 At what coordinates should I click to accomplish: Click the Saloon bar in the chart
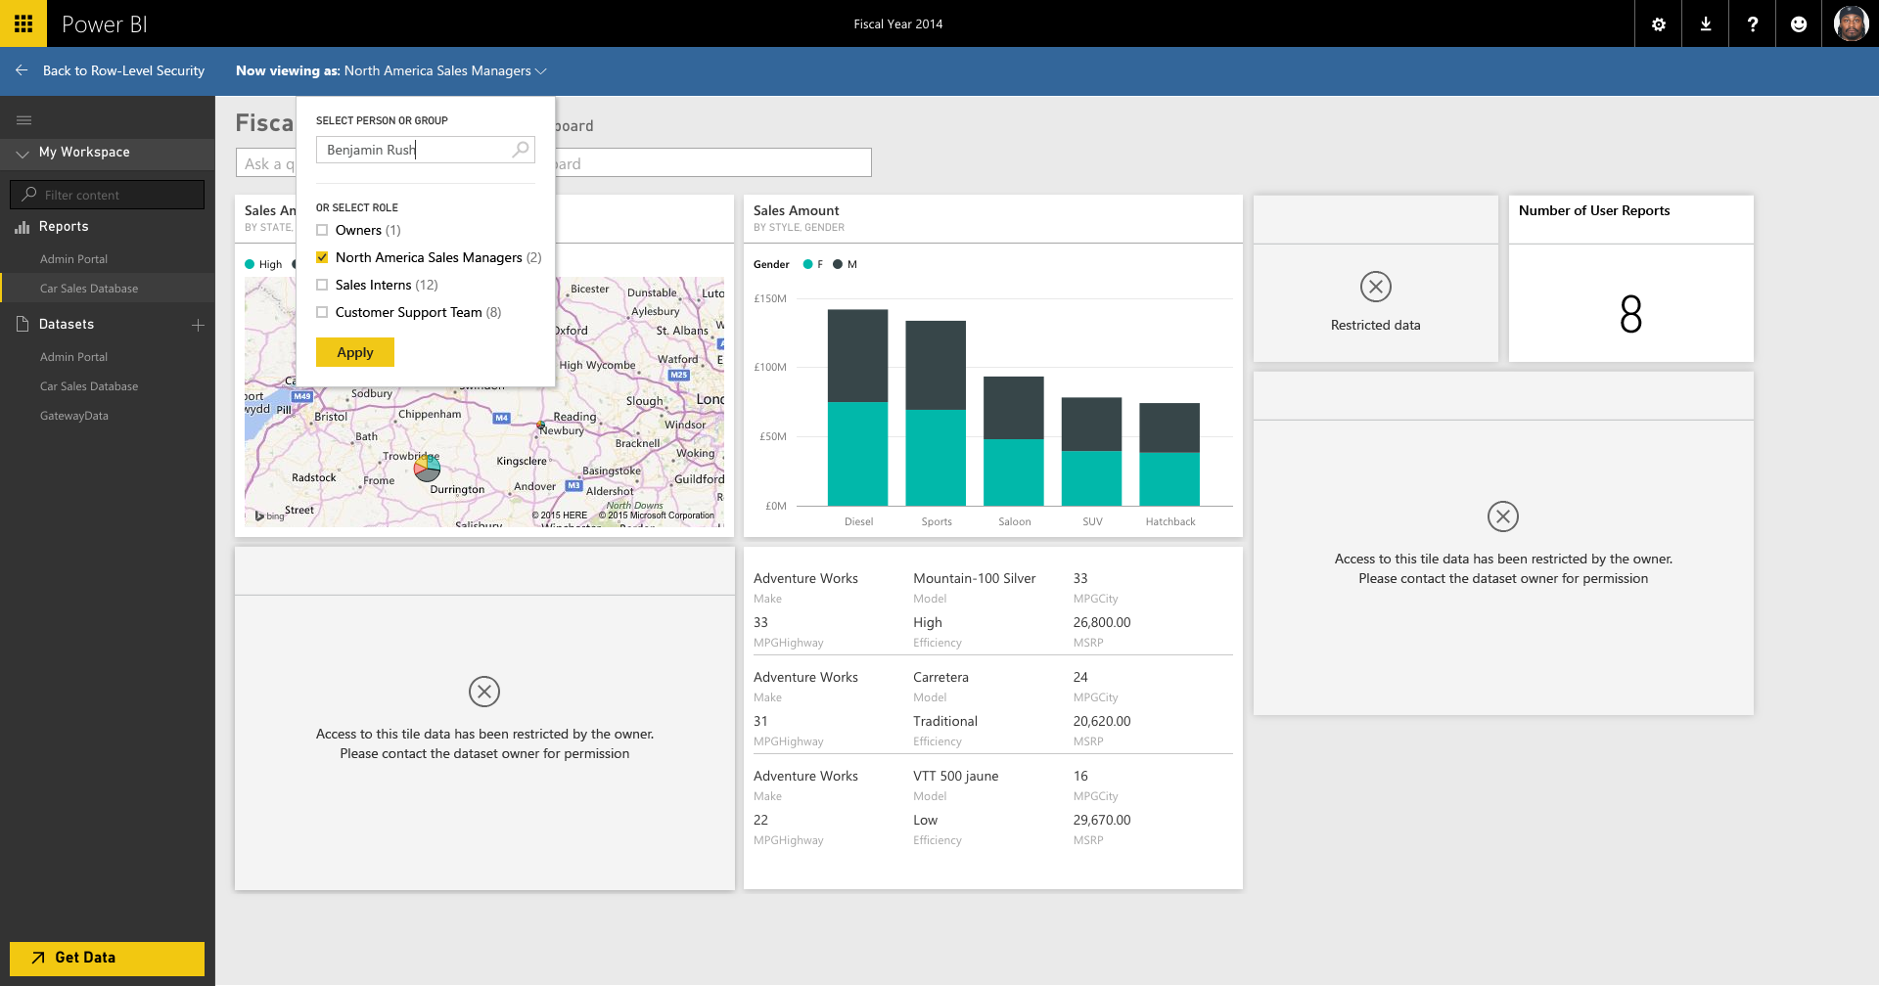[1013, 441]
